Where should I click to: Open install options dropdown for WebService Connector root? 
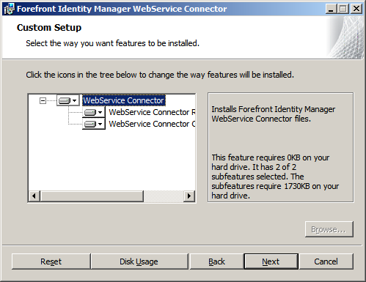(68, 100)
